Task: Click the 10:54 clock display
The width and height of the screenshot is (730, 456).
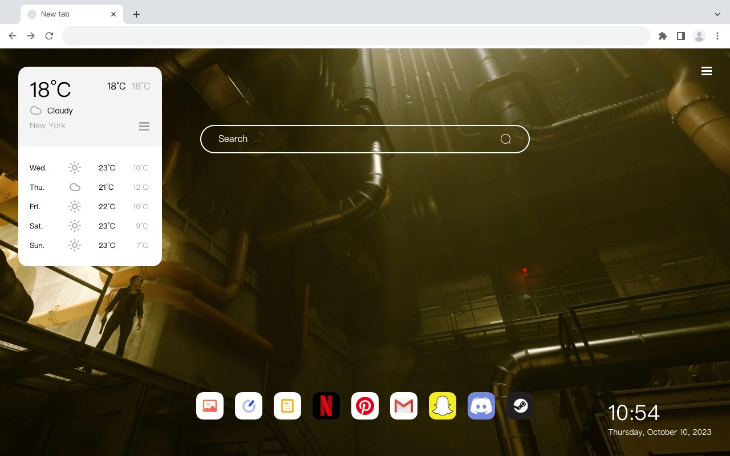Action: (x=634, y=413)
